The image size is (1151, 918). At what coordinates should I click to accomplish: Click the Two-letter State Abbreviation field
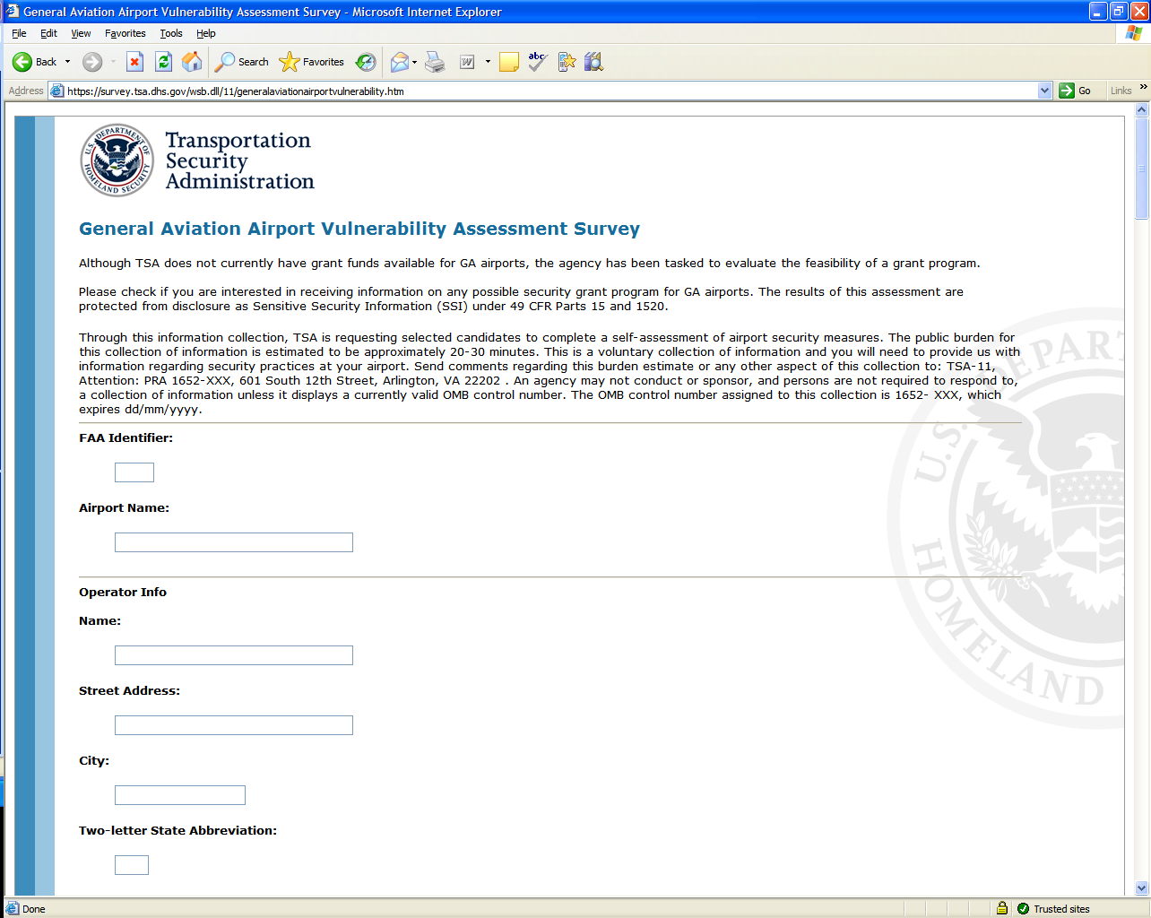(x=132, y=865)
